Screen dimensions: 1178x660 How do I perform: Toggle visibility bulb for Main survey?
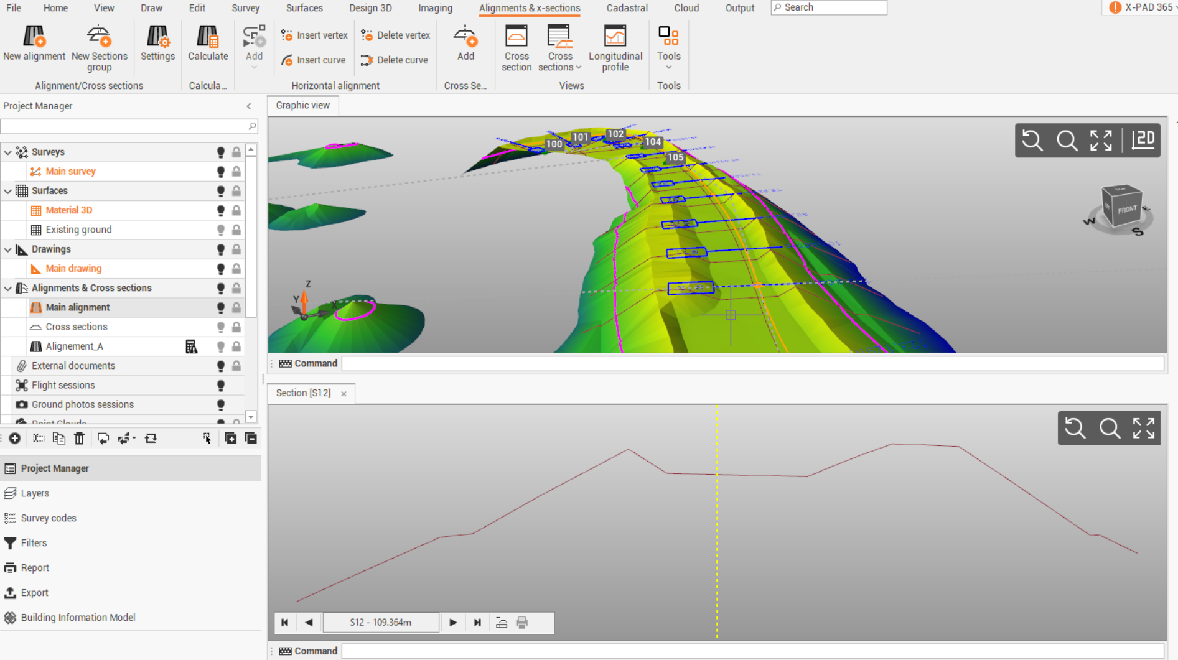[x=220, y=172]
